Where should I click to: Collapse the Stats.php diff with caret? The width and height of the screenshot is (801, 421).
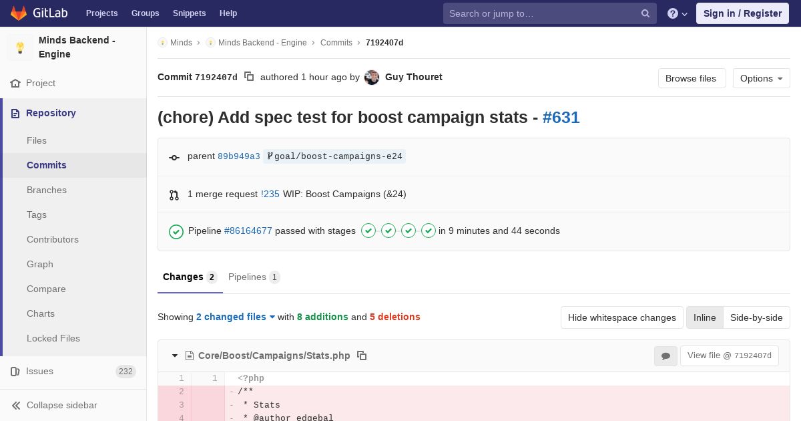tap(175, 356)
